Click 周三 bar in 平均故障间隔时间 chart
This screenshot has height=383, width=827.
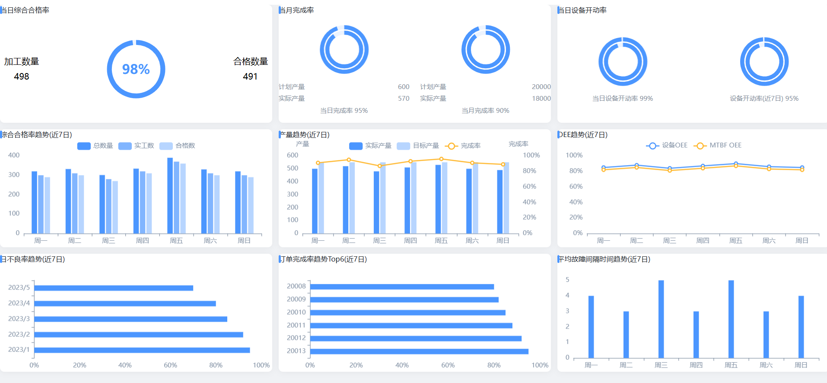(x=661, y=319)
